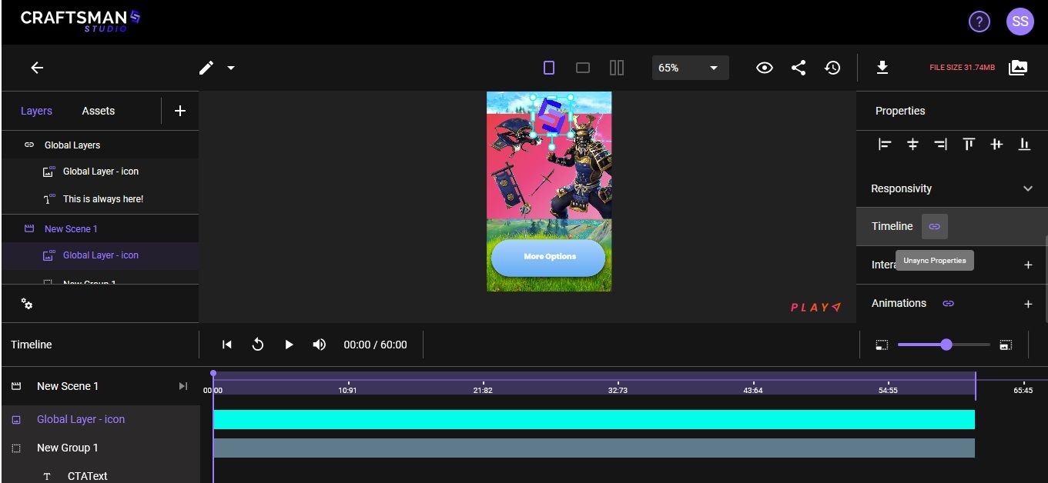Click the PLAY brand logo link

(815, 307)
